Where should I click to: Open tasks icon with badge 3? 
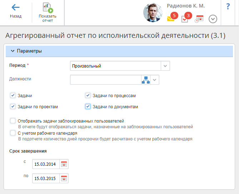point(185,19)
